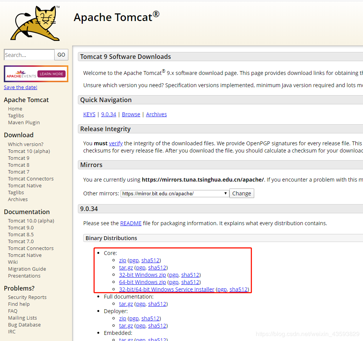This screenshot has width=363, height=341.
Task: Open the verify integrity link
Action: [x=116, y=143]
